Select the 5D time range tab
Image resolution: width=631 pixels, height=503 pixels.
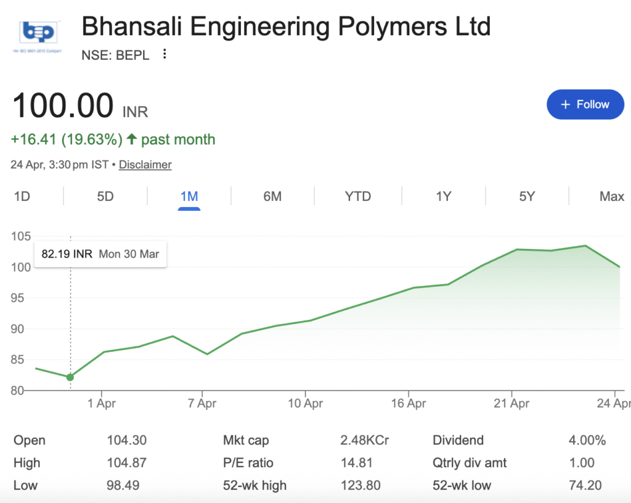coord(105,197)
